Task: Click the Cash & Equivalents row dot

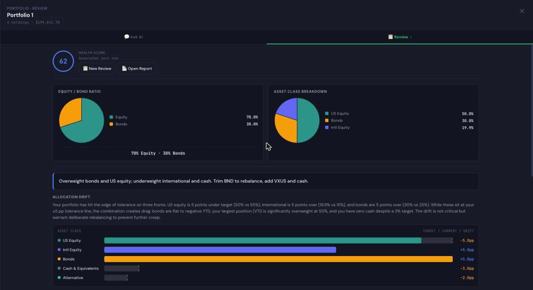Action: click(59, 268)
